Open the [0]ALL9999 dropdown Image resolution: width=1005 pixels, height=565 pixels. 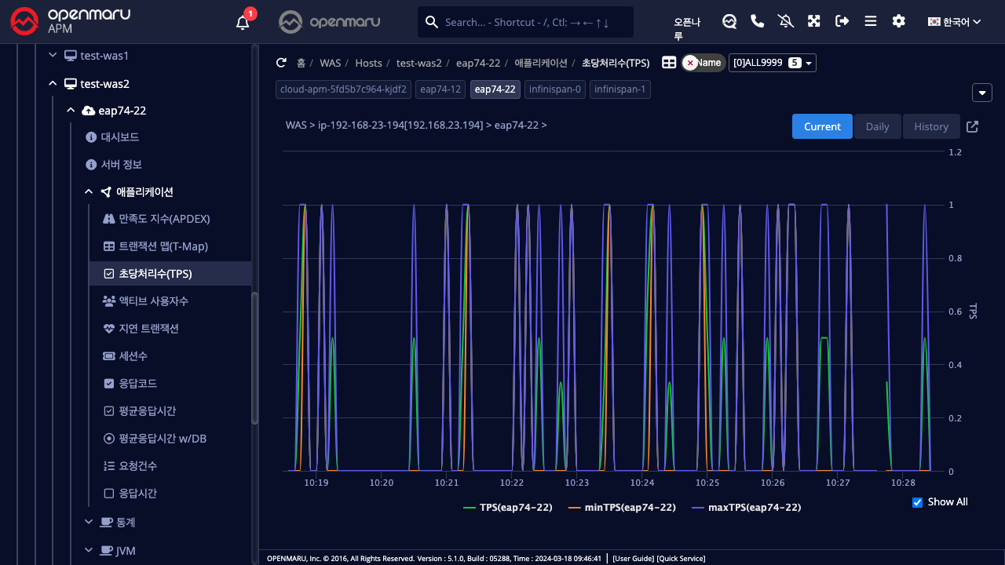tap(773, 63)
